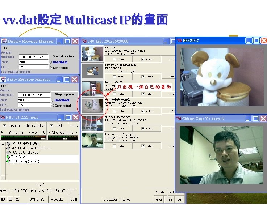Image resolution: width=267 pixels, height=205 pixels.
Task: Click the Stop capture button
Action: (x=64, y=94)
